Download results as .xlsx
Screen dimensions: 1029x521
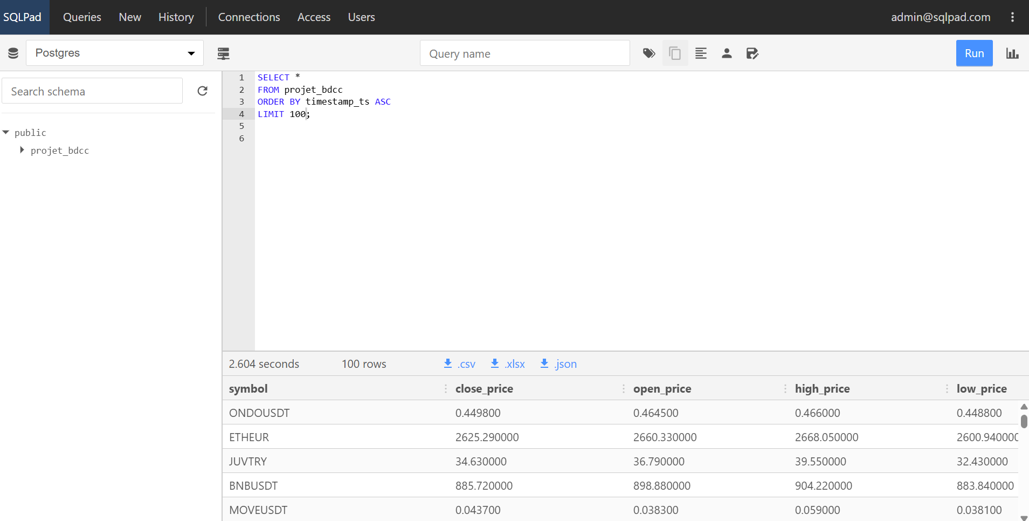point(508,364)
